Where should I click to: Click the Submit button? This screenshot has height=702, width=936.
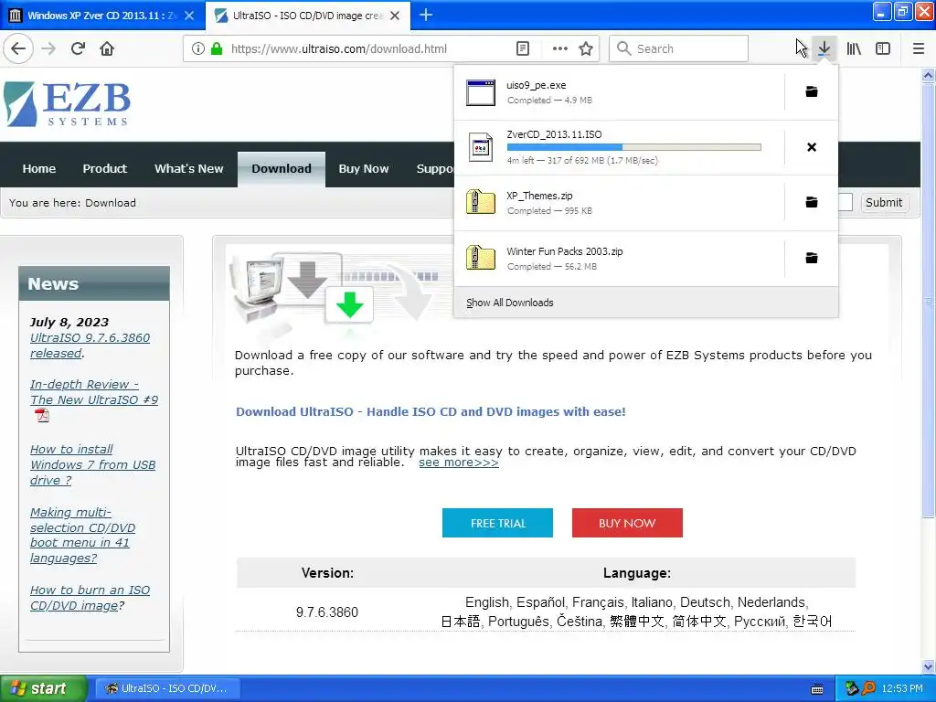coord(884,202)
